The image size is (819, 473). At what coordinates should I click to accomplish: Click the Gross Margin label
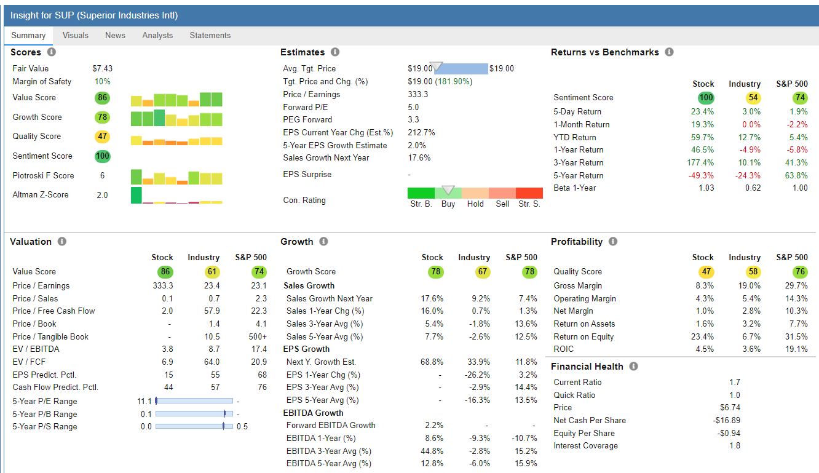pyautogui.click(x=578, y=286)
